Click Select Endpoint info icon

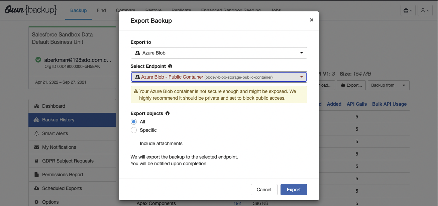tap(170, 66)
